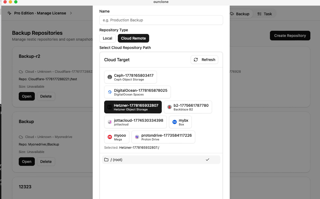
Task: Click the Backup-r2 card title
Action: point(29,56)
